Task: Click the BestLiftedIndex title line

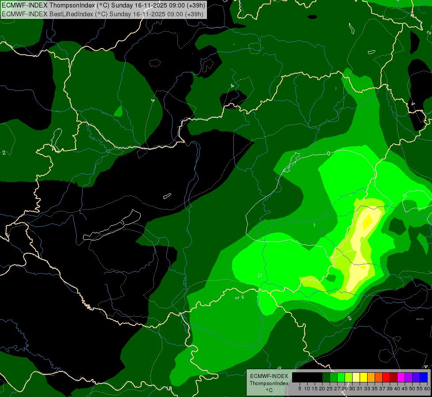Action: 102,14
